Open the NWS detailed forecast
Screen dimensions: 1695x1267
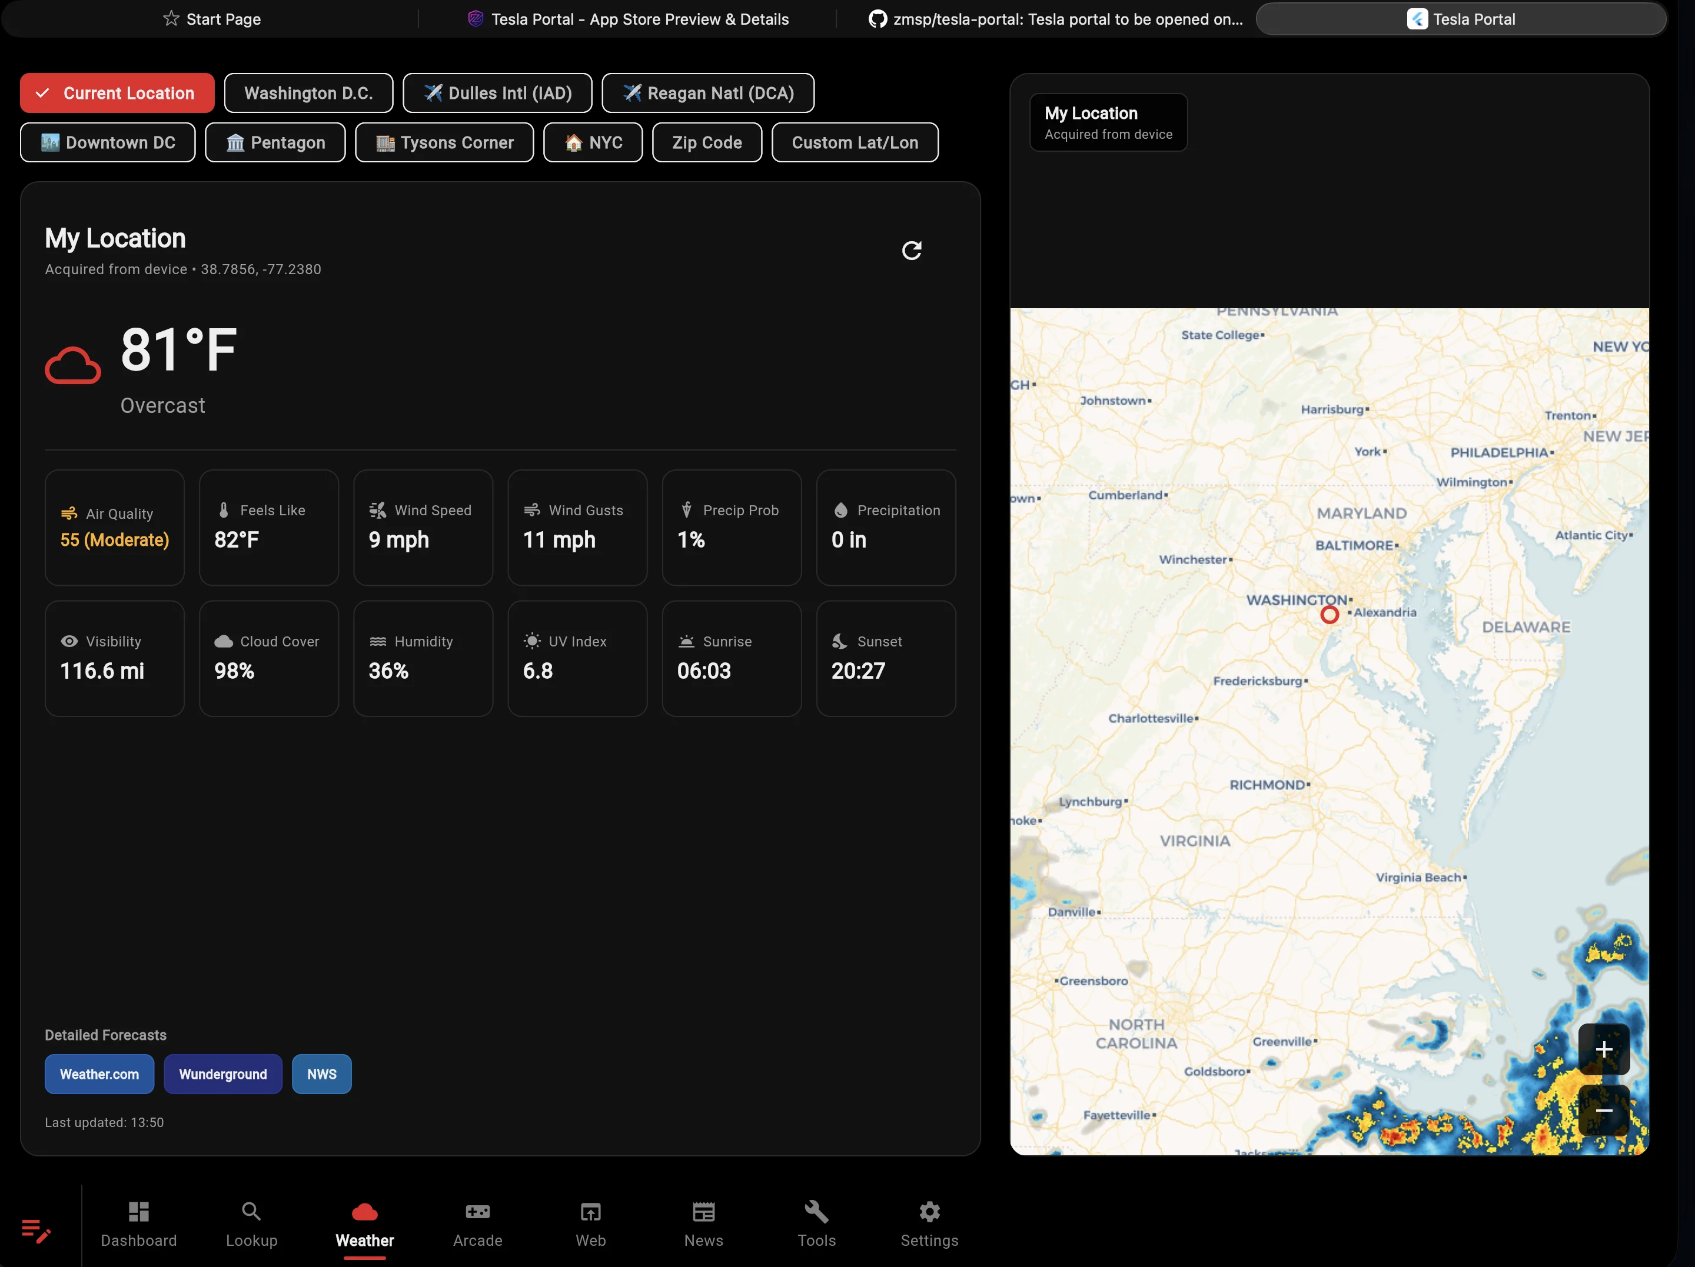322,1074
